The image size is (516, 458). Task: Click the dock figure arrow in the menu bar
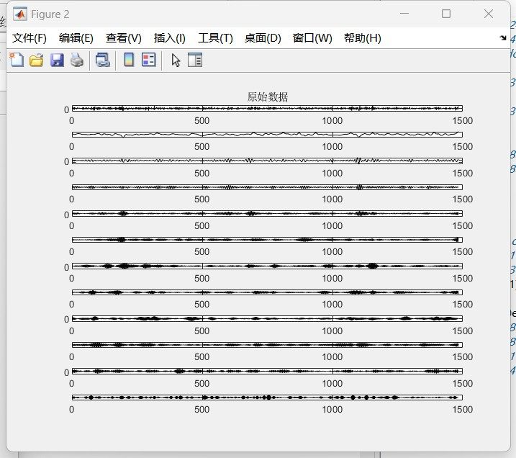[x=502, y=38]
